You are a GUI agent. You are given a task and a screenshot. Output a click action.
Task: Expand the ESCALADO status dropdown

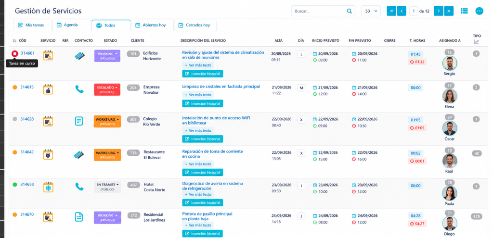tap(107, 89)
